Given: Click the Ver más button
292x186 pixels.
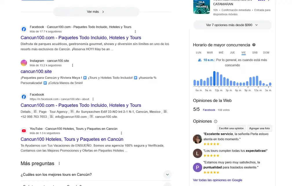Looking at the screenshot, I should (x=96, y=12).
